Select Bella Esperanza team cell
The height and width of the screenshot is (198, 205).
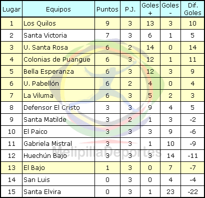tap(58, 72)
